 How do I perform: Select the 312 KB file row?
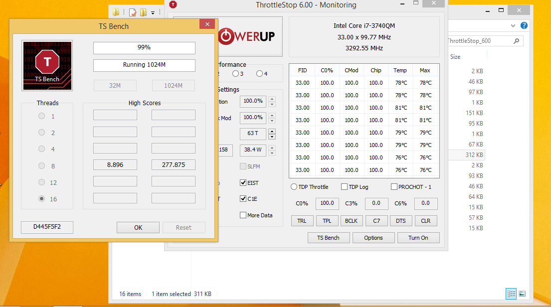point(467,155)
